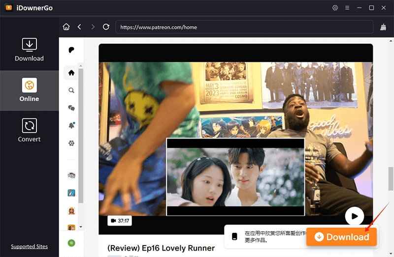Open Patreon notifications bell
Screen dimensions: 394x257
[71, 125]
